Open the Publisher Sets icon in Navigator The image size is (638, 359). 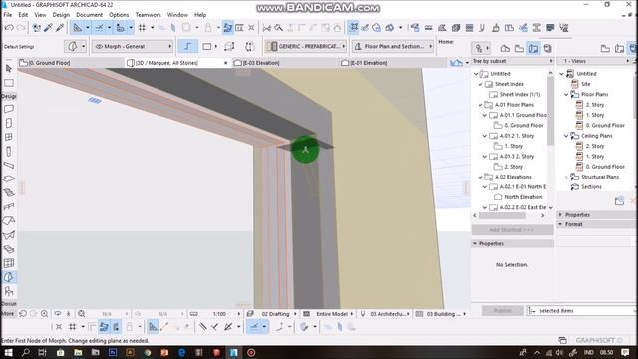tap(547, 48)
